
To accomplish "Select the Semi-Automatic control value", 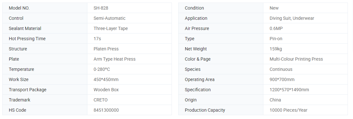I will [x=109, y=18].
